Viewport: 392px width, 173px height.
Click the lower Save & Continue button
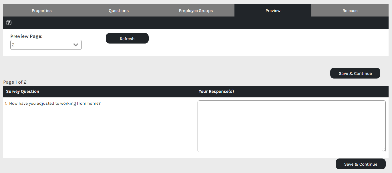click(361, 164)
